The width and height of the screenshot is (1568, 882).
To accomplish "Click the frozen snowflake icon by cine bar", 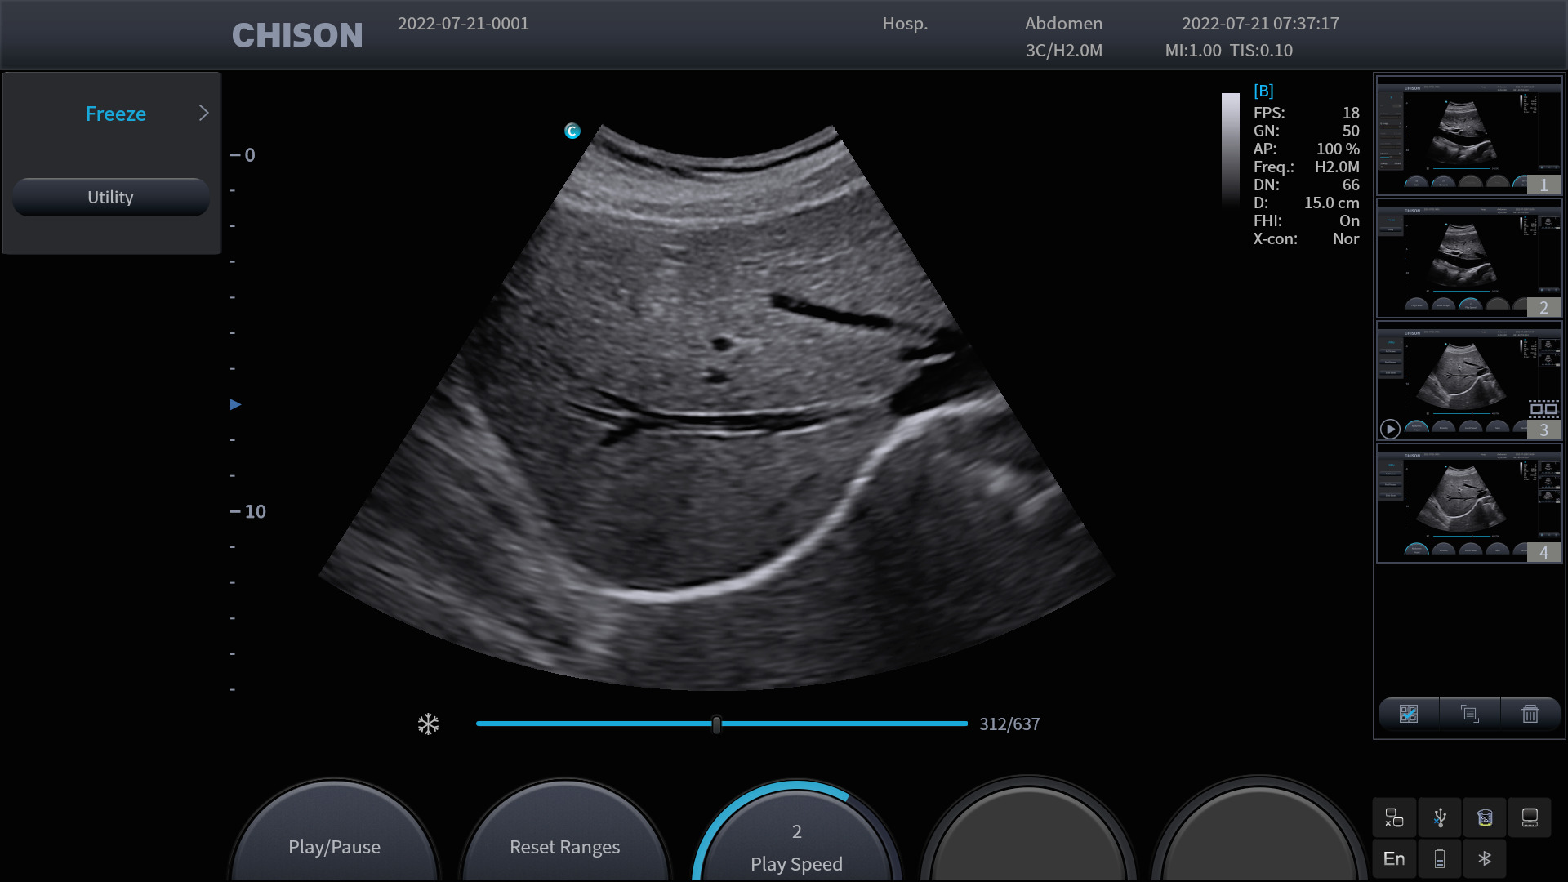I will point(428,724).
